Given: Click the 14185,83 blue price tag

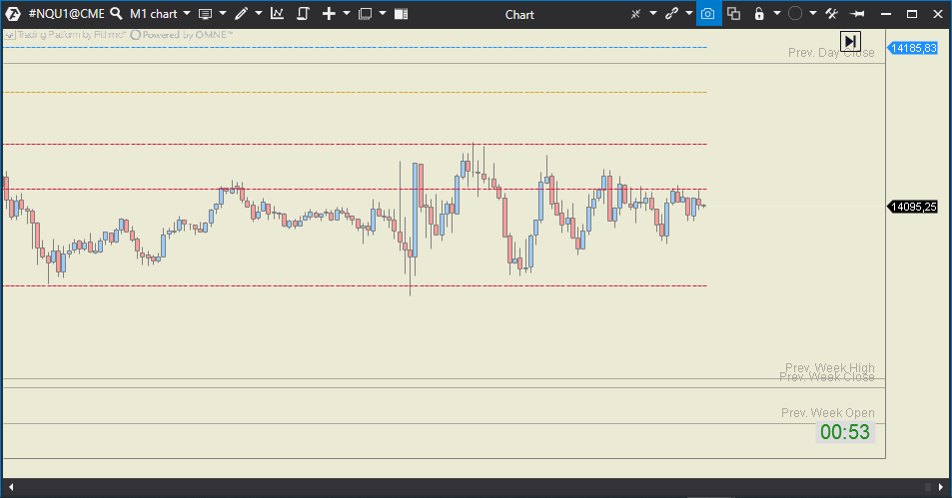Looking at the screenshot, I should pos(913,48).
